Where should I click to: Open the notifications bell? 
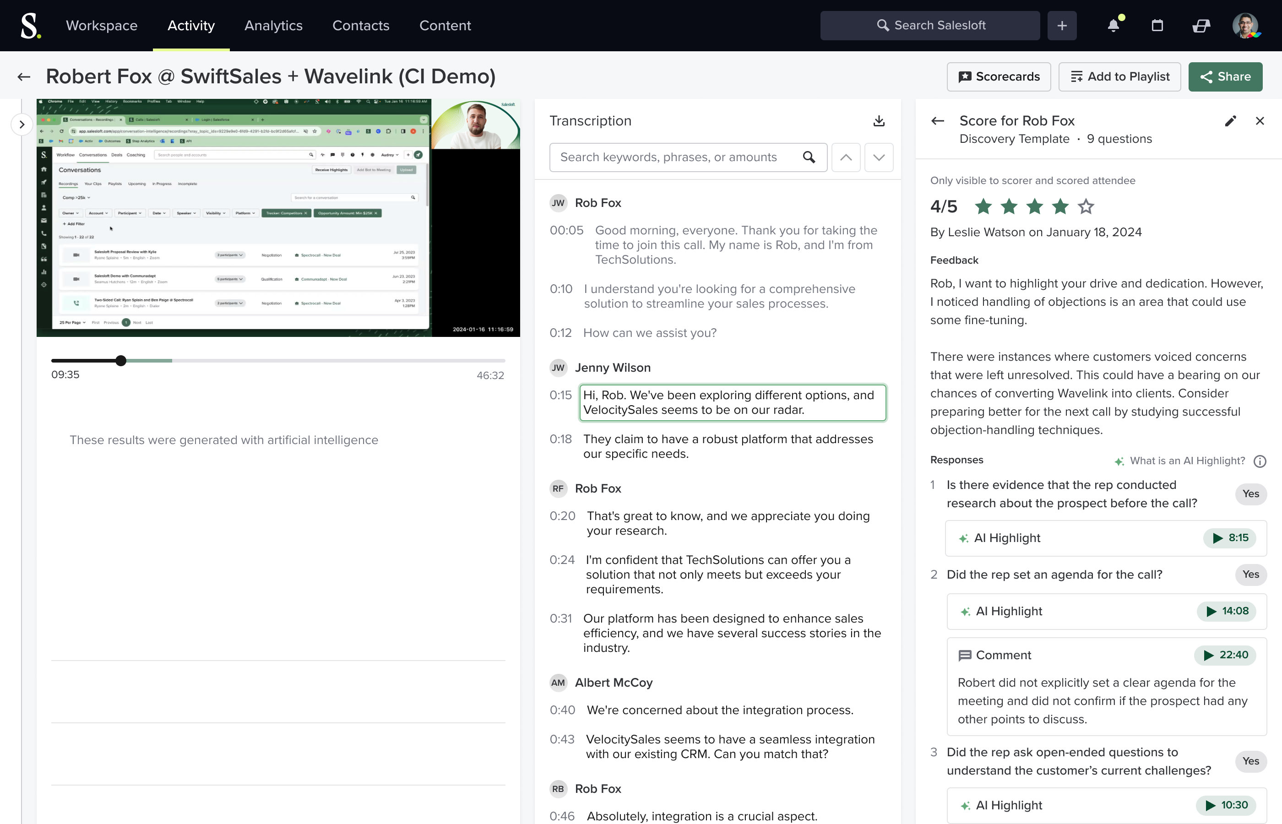click(1114, 26)
